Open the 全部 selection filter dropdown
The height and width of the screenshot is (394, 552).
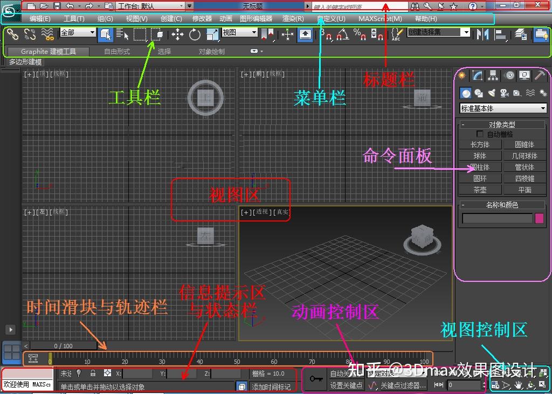click(x=76, y=32)
